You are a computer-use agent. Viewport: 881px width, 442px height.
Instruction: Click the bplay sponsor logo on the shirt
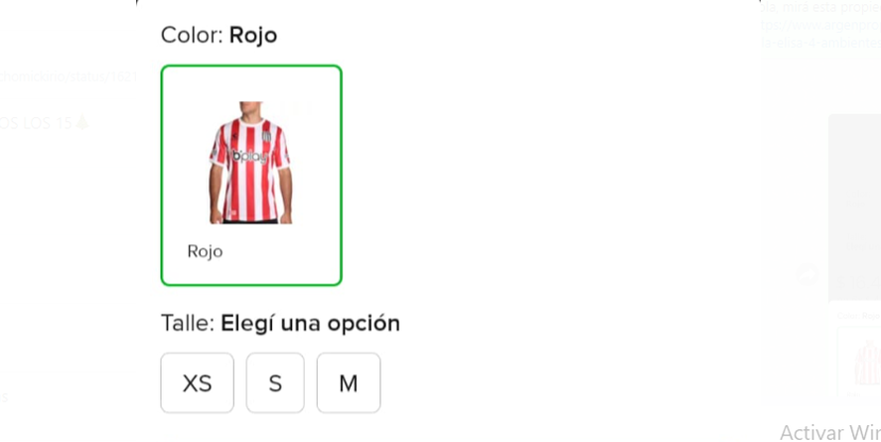[250, 157]
